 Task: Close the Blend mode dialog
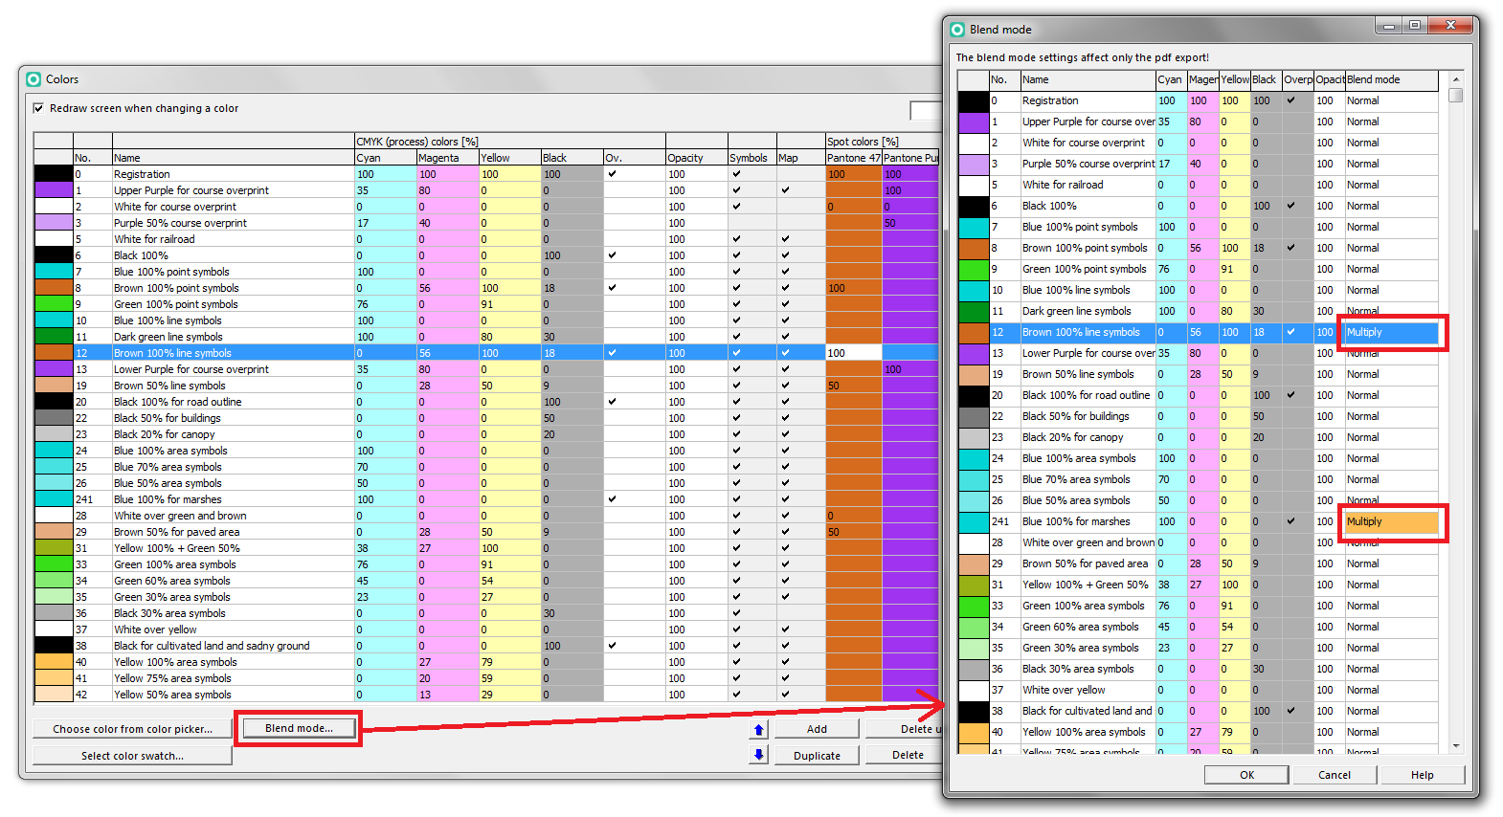tap(1450, 26)
